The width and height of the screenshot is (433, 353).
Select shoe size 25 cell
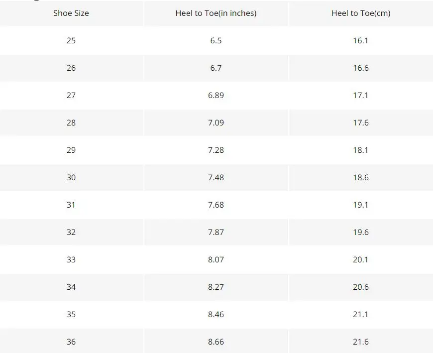(71, 41)
